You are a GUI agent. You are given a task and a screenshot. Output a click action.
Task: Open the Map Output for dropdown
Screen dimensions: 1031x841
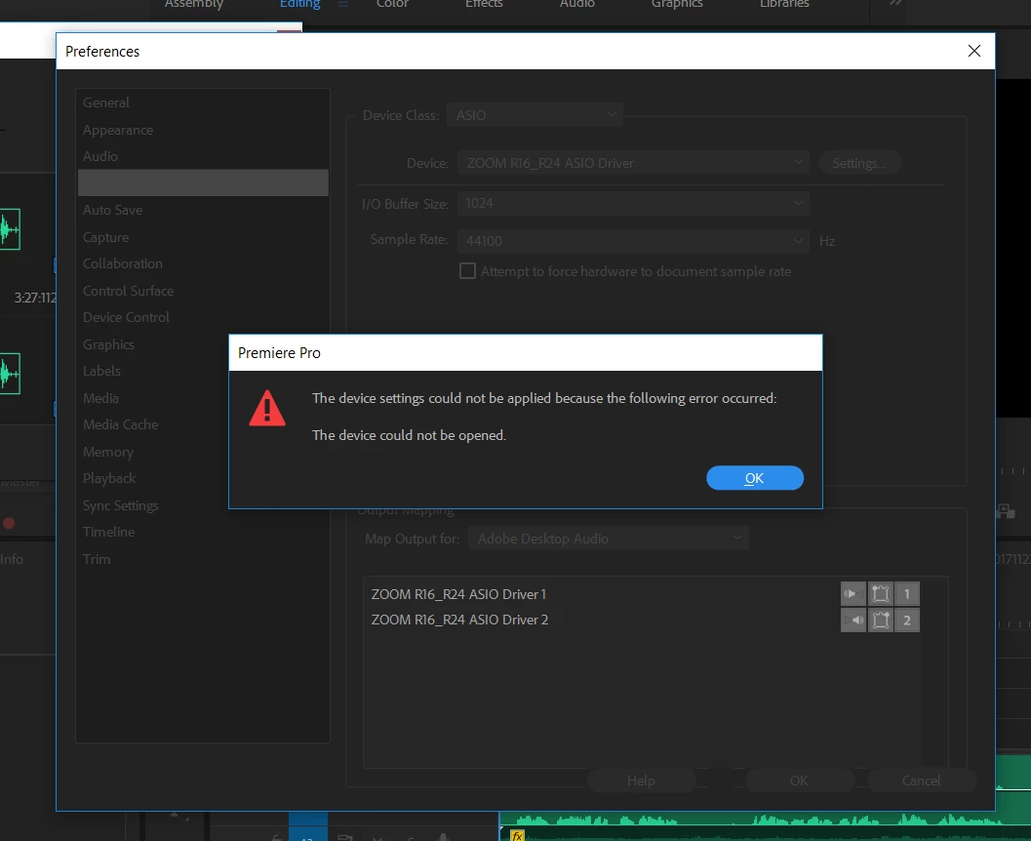(609, 539)
